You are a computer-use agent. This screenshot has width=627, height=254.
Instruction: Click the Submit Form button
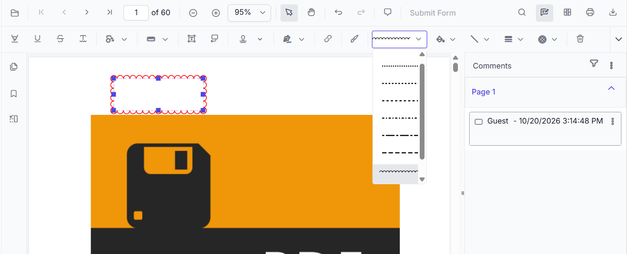click(x=433, y=13)
